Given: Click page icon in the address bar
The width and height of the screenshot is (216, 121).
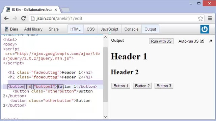Looking at the screenshot, I should (x=33, y=18).
